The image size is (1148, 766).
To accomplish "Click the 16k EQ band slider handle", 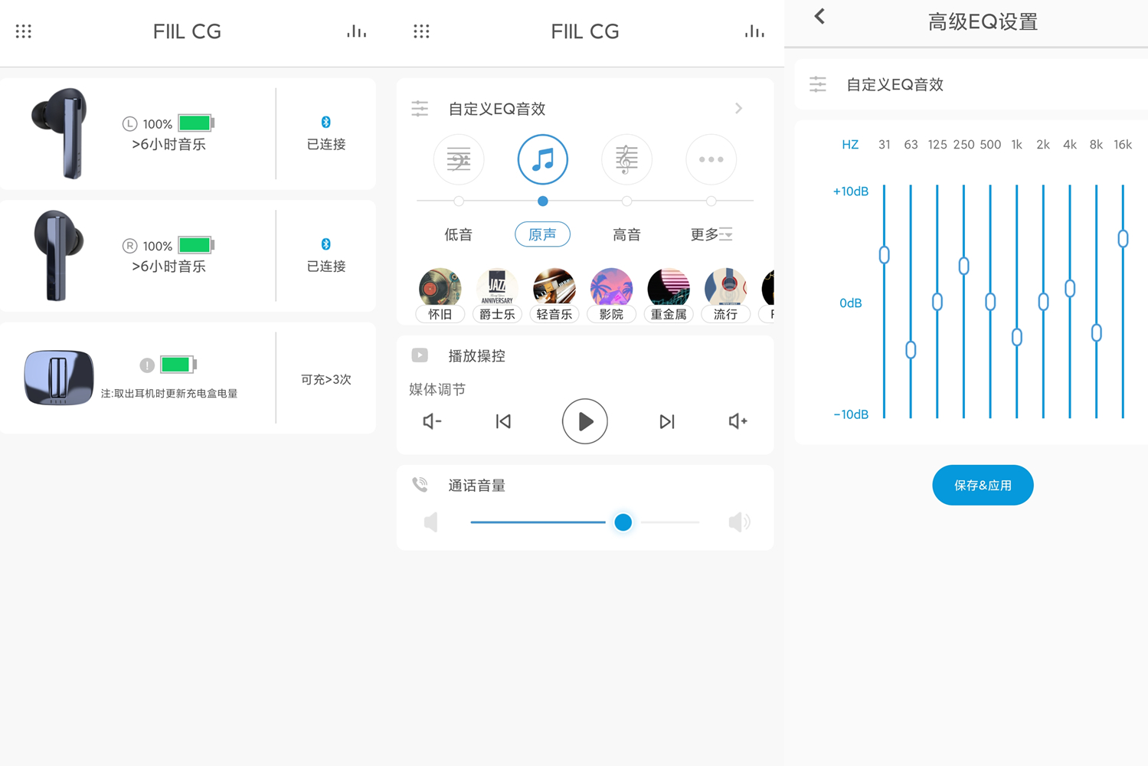I will pyautogui.click(x=1123, y=239).
